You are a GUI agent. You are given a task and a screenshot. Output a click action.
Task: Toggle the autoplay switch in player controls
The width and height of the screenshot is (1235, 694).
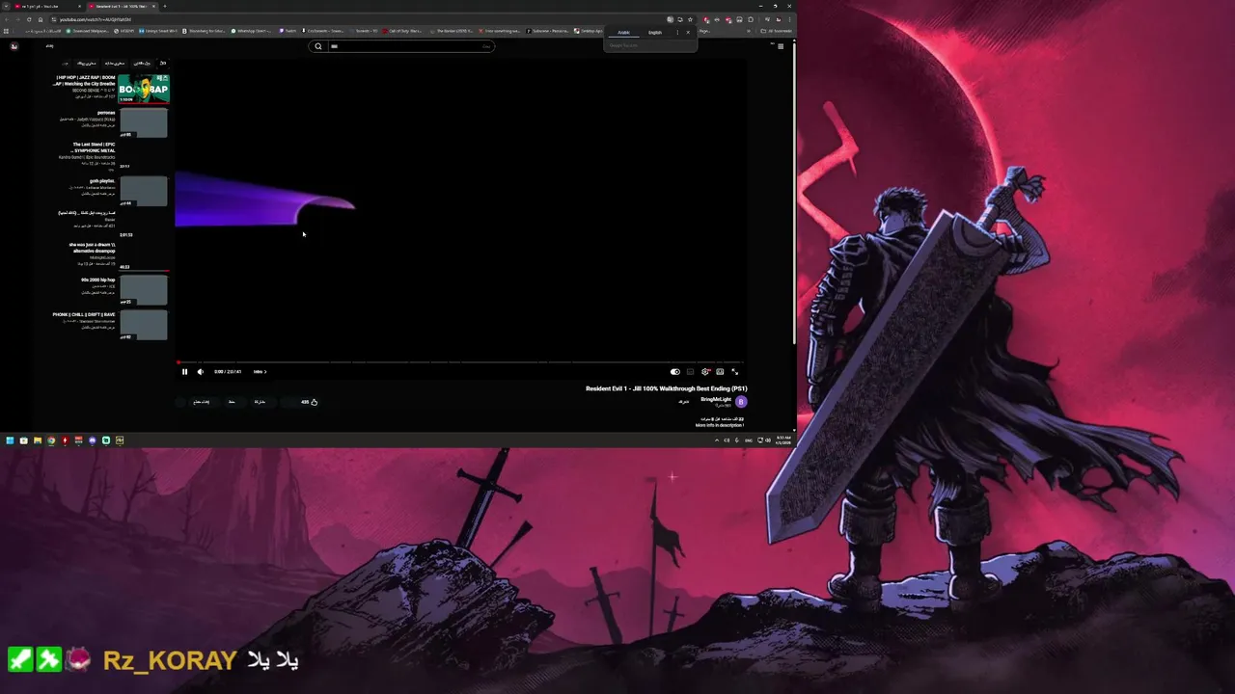[675, 371]
